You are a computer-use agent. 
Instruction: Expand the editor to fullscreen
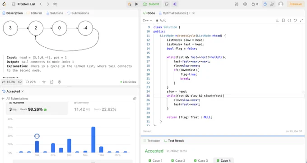point(301,20)
